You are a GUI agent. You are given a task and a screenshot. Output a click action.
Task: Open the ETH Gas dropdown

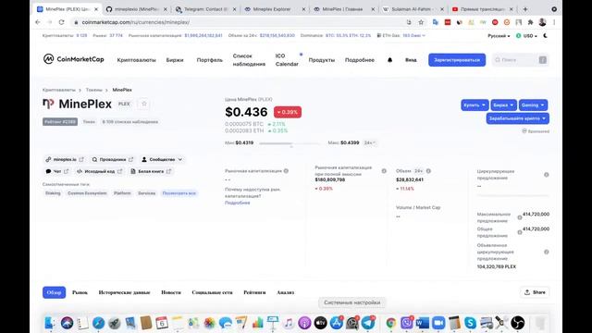(x=401, y=35)
